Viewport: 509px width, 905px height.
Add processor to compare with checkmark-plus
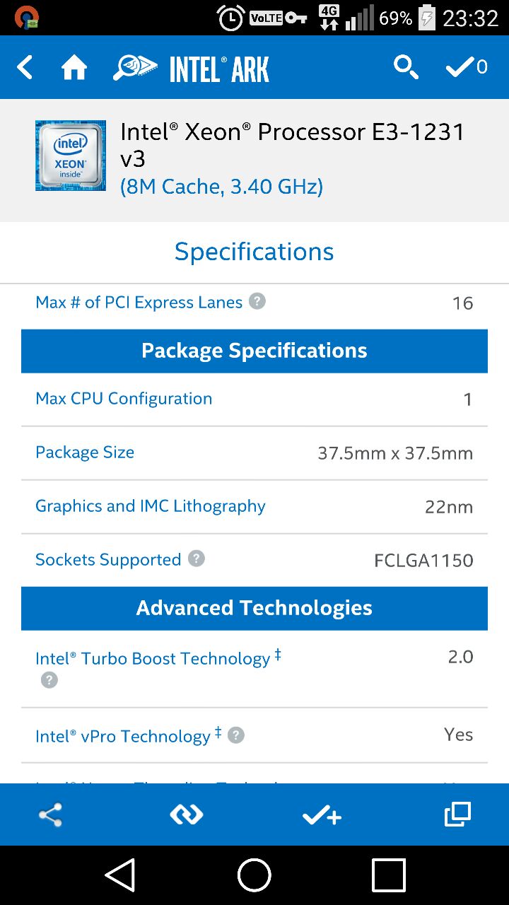[322, 815]
